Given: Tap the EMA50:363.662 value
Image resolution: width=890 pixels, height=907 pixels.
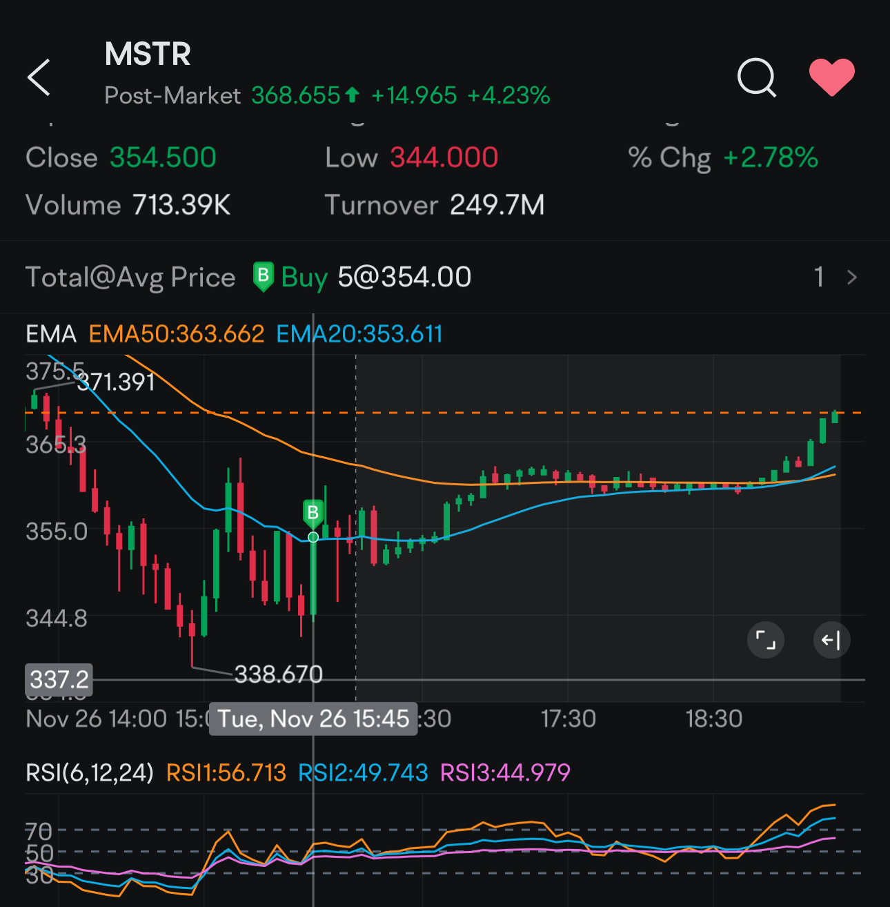Looking at the screenshot, I should (177, 334).
